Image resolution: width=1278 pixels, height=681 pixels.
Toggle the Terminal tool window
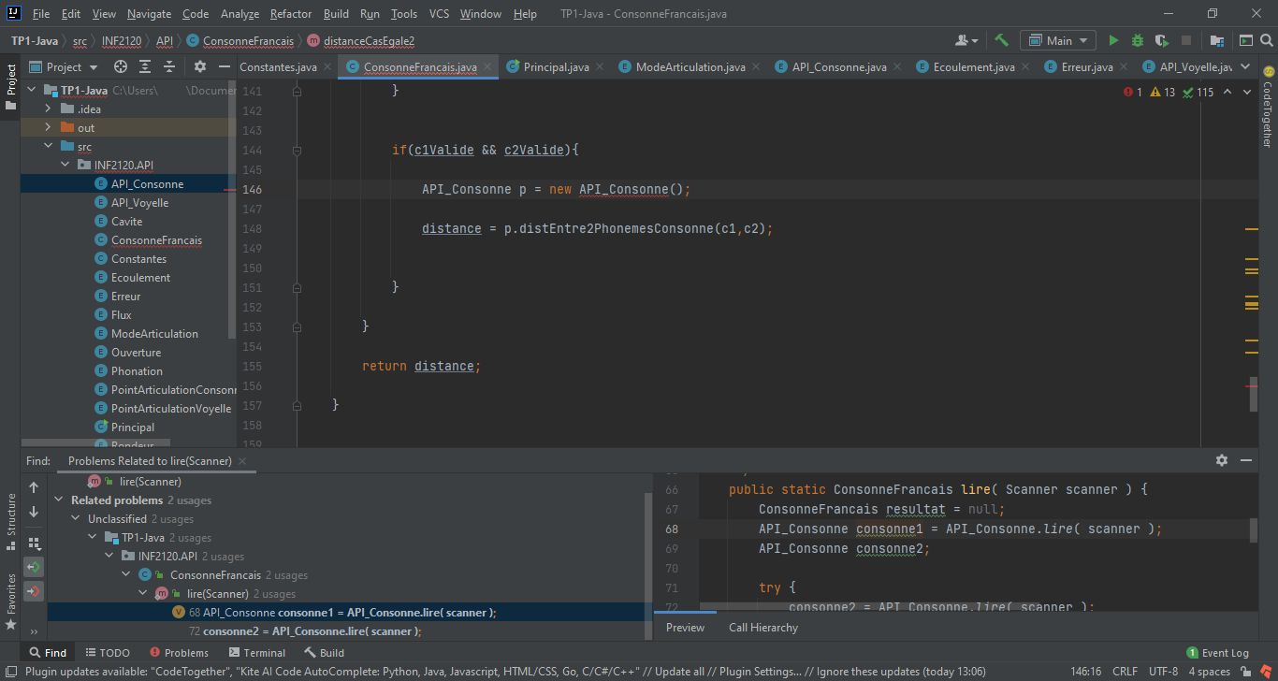(257, 652)
